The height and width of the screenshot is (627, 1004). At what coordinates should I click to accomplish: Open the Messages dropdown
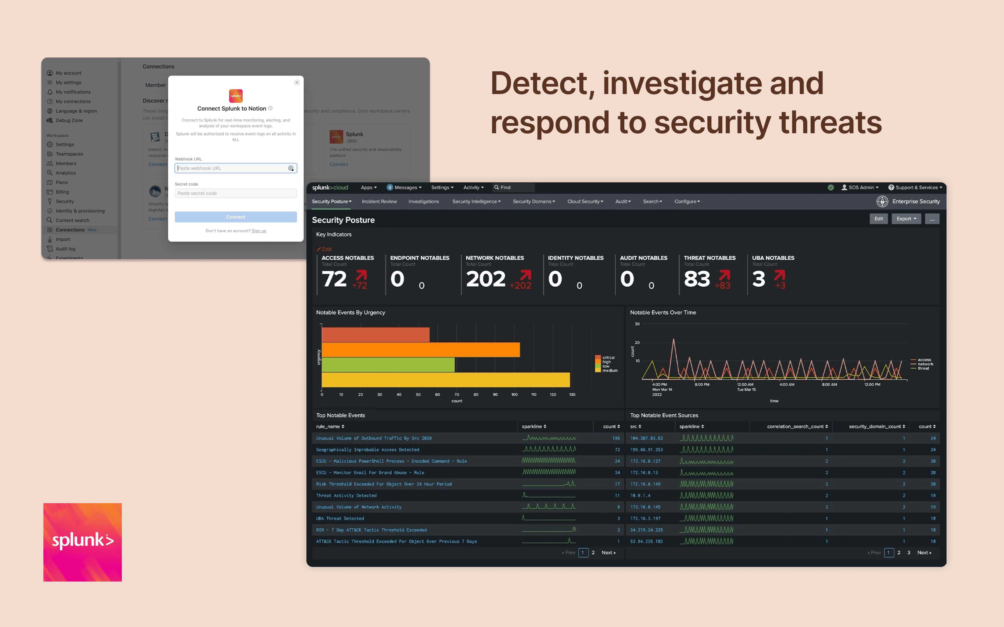tap(404, 187)
